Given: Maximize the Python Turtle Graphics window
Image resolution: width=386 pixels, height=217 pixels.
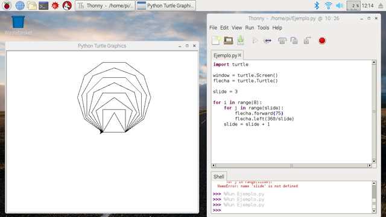Looking at the screenshot, I should tap(187, 46).
